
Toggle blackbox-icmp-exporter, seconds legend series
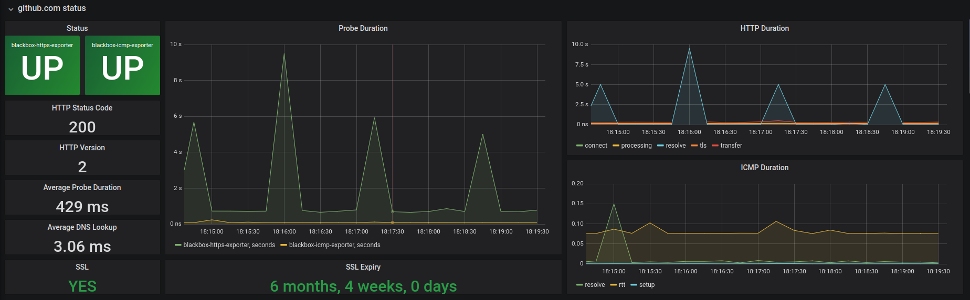pyautogui.click(x=334, y=245)
